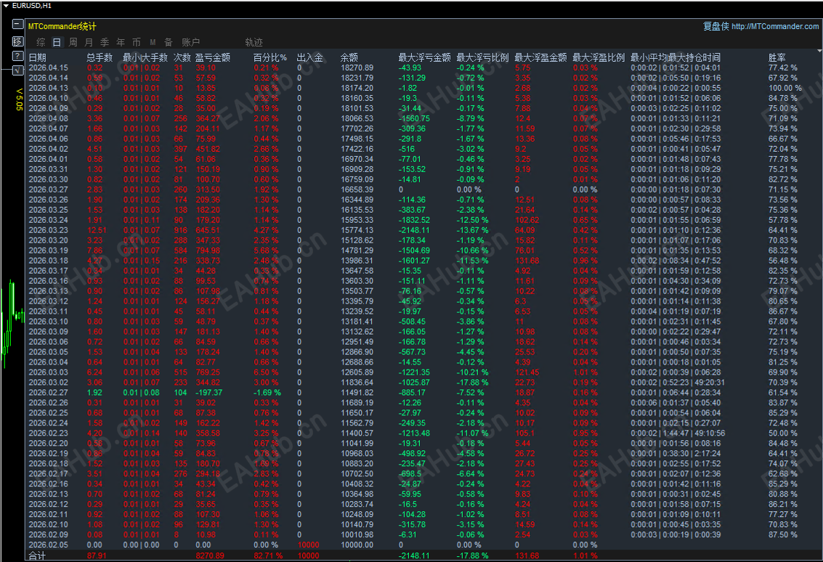The height and width of the screenshot is (562, 823).
Task: Click trade count 916
Action: (x=181, y=230)
